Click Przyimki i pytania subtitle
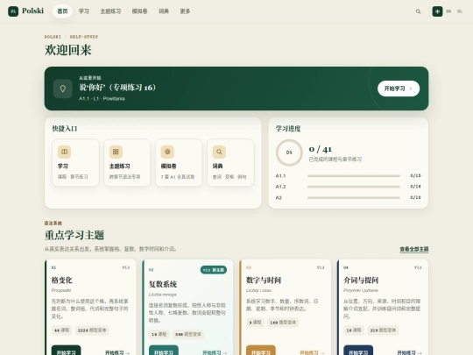Screen dimensions: 473x355 click(x=361, y=290)
